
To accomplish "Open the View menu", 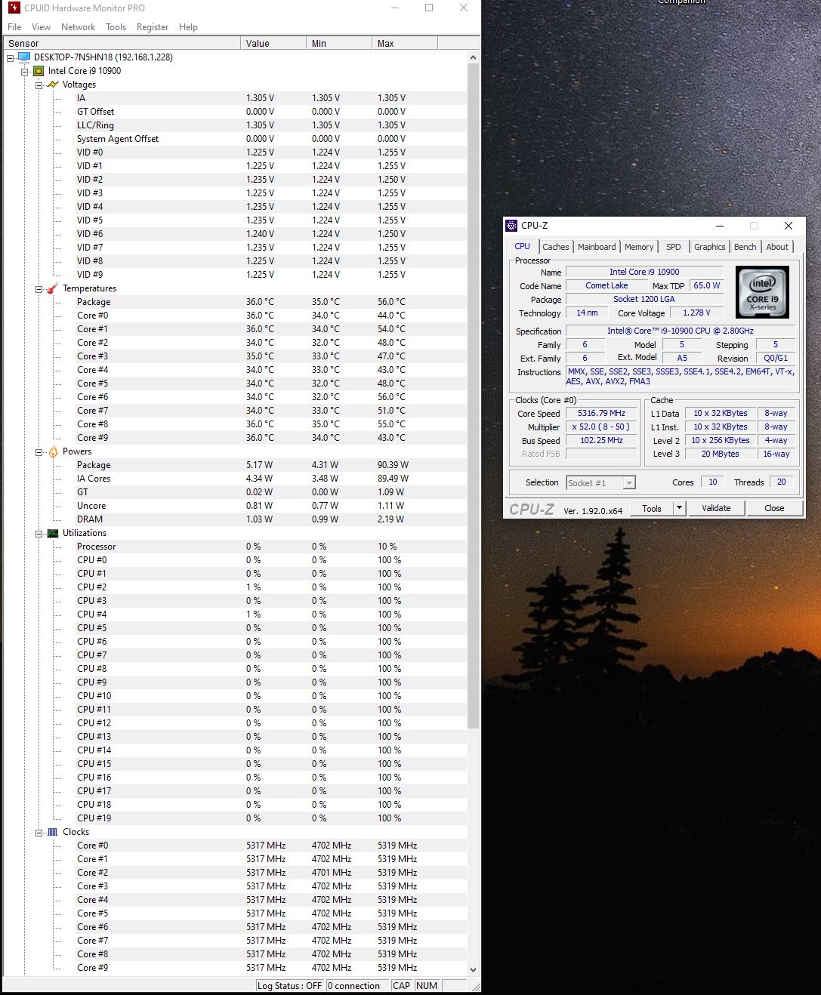I will (41, 27).
